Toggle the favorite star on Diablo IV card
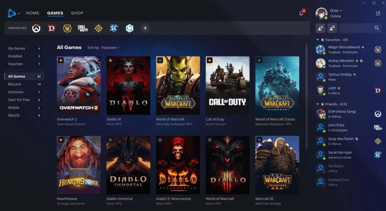This screenshot has height=211, width=386. pyautogui.click(x=110, y=60)
